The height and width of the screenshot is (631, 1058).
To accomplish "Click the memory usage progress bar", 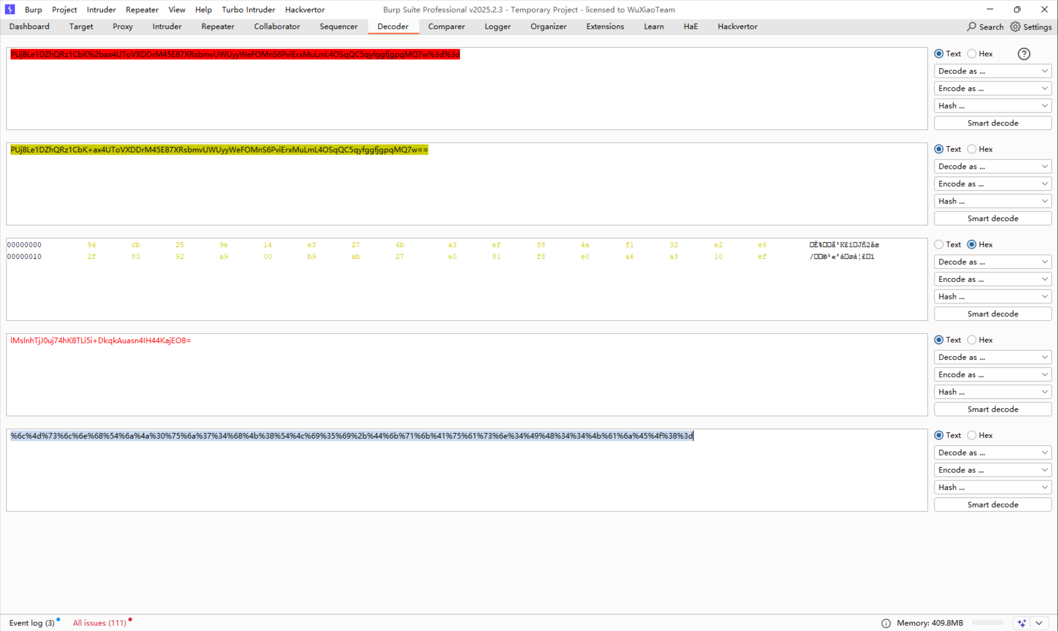I will (987, 623).
